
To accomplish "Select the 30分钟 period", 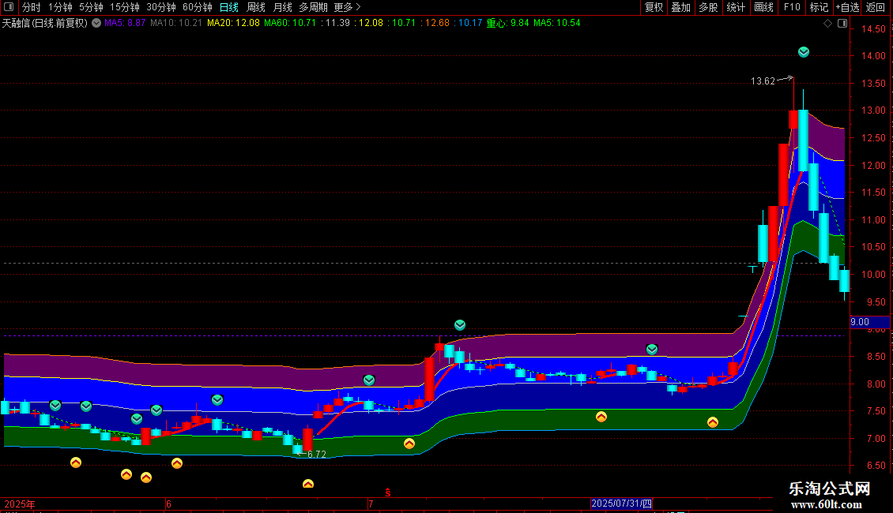I will click(x=160, y=7).
